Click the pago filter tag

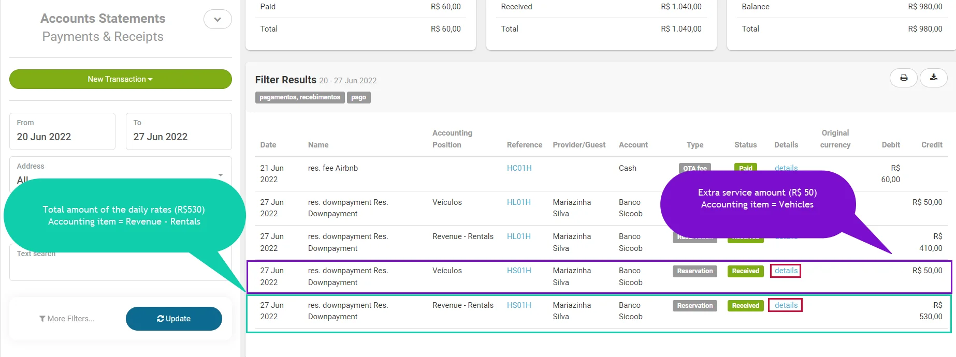click(358, 97)
